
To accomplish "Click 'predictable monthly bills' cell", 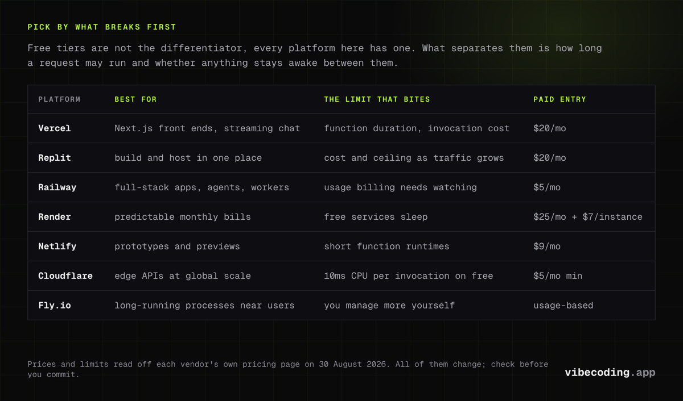I will [x=183, y=217].
